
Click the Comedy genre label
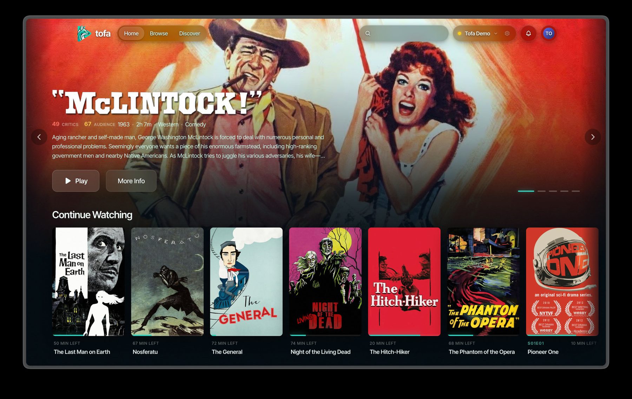pos(196,124)
